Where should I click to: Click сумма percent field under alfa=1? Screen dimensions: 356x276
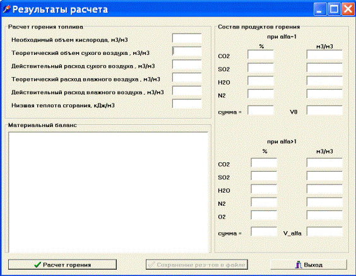pyautogui.click(x=261, y=111)
